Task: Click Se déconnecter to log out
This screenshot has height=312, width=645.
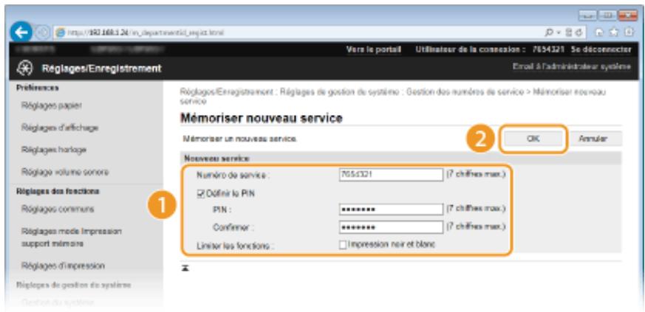Action: 601,49
